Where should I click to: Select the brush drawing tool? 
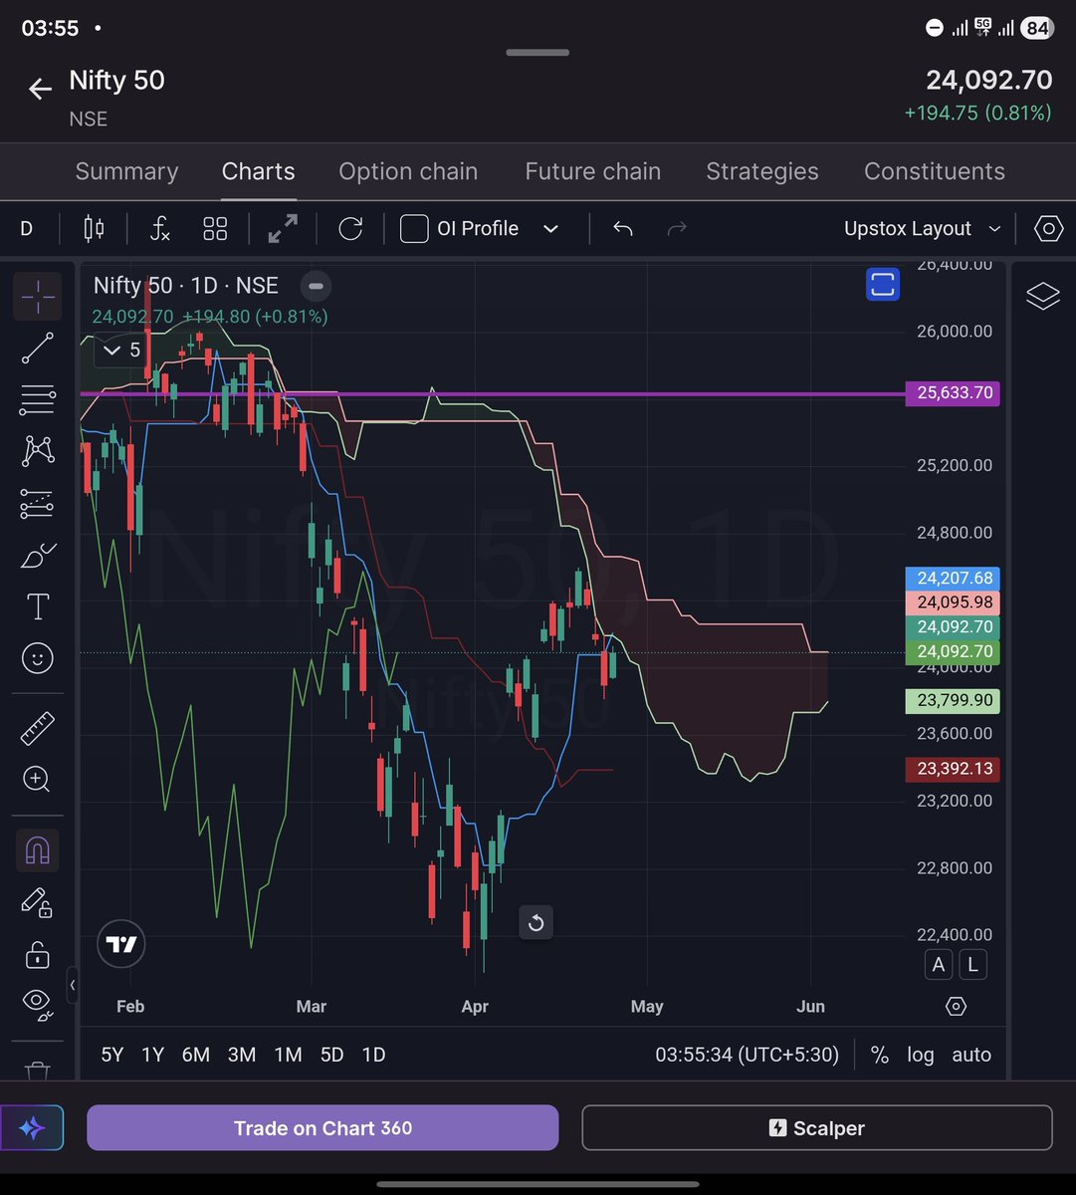[37, 555]
